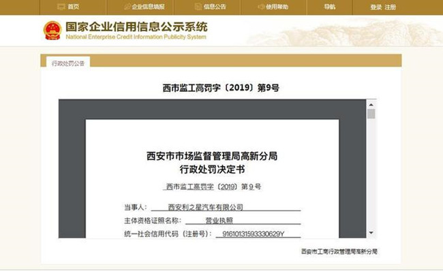
Task: Click the pencil icon beside 企业信息填报
Action: pyautogui.click(x=127, y=7)
